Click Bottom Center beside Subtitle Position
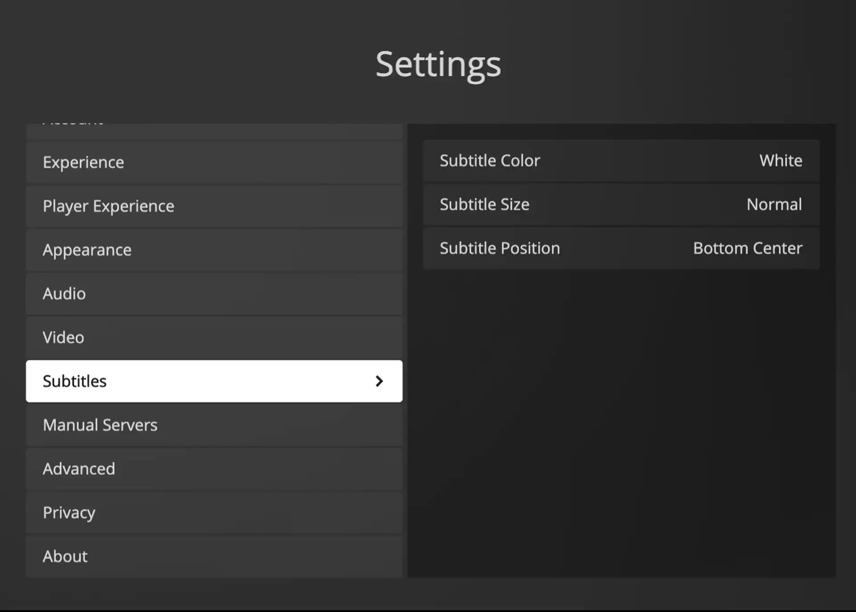 click(x=747, y=248)
